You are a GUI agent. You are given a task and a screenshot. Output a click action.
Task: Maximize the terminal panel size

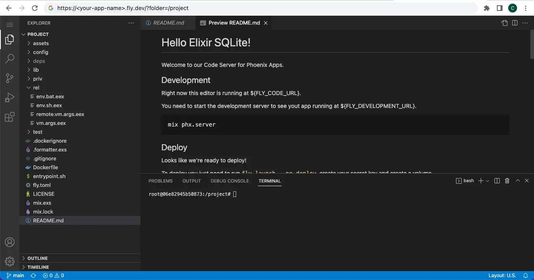coord(517,181)
